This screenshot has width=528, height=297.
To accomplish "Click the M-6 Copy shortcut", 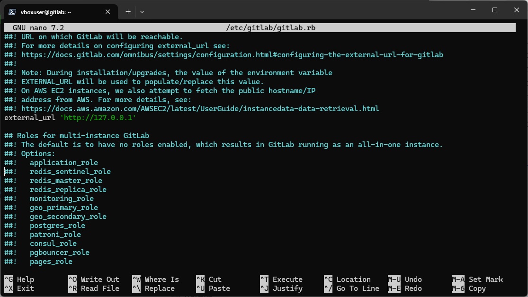I will [469, 288].
